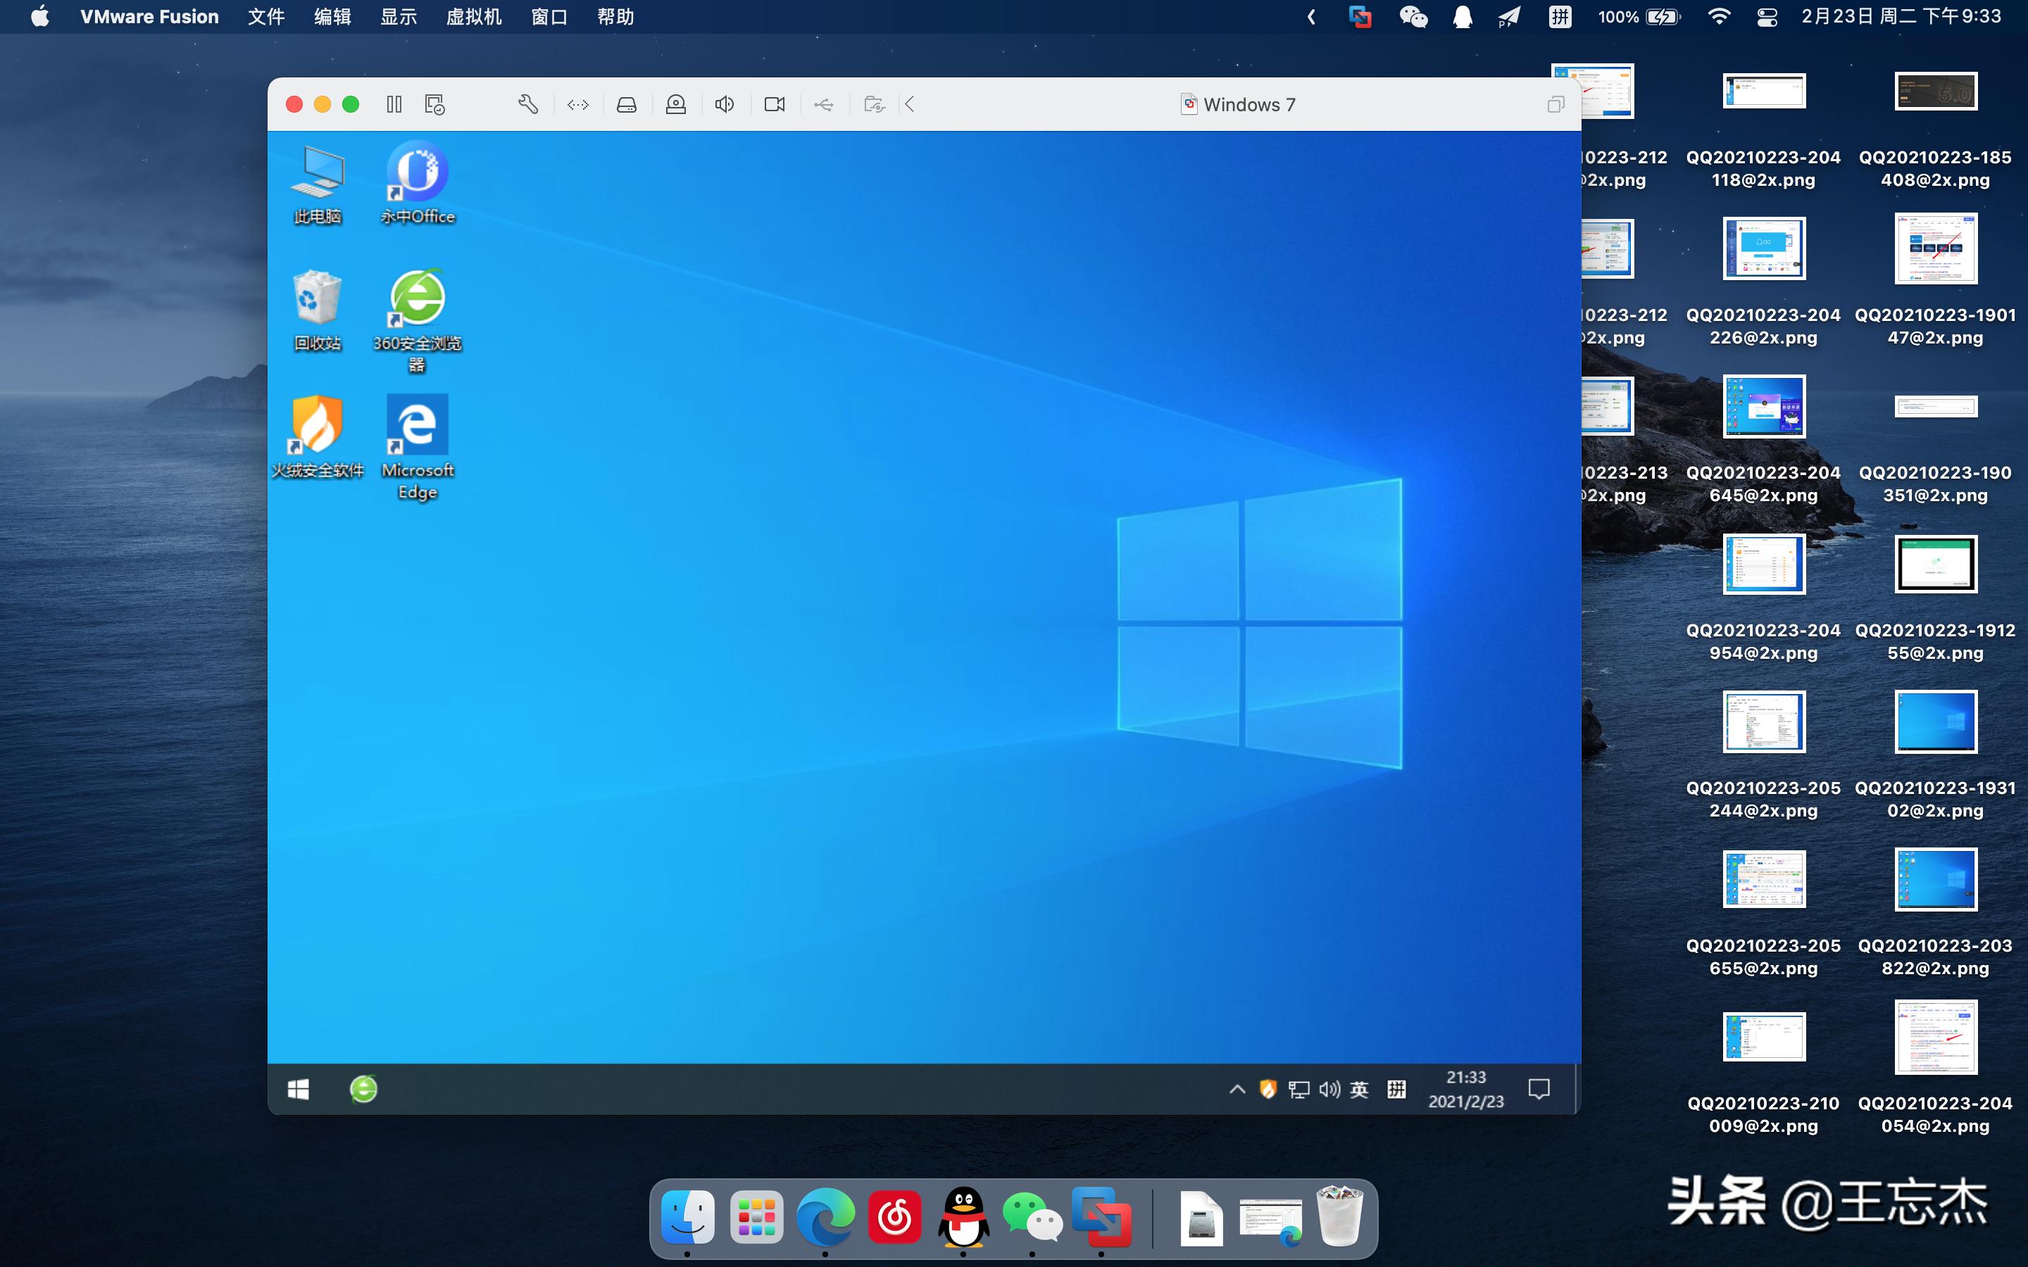This screenshot has width=2028, height=1267.
Task: Open the 虚拟机 menu
Action: coord(473,17)
